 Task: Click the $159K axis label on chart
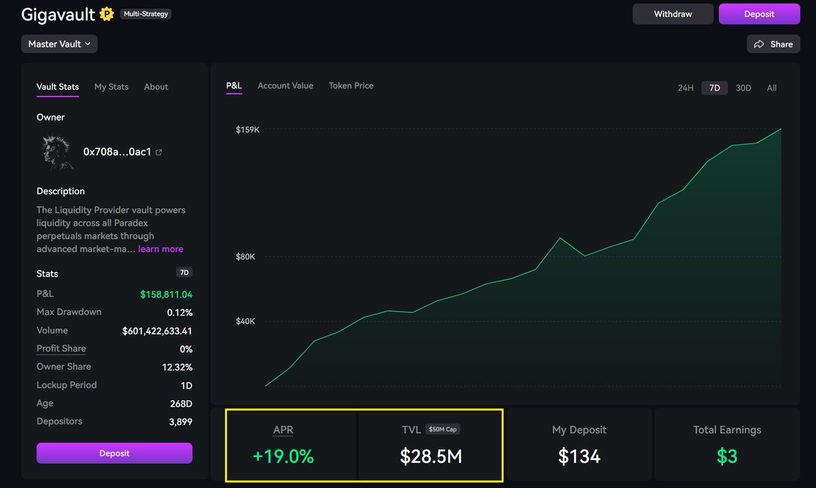pyautogui.click(x=248, y=129)
